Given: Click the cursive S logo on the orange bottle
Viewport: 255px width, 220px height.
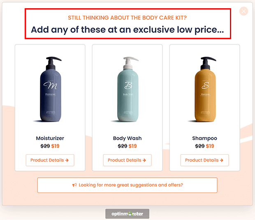Looking at the screenshot, I should pyautogui.click(x=205, y=85).
